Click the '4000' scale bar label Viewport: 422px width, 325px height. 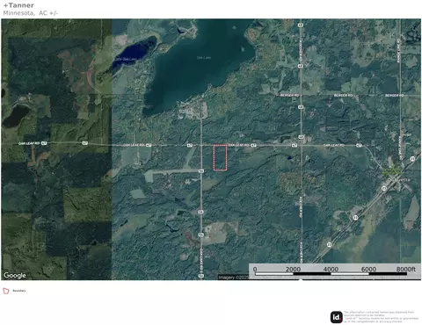(x=331, y=269)
